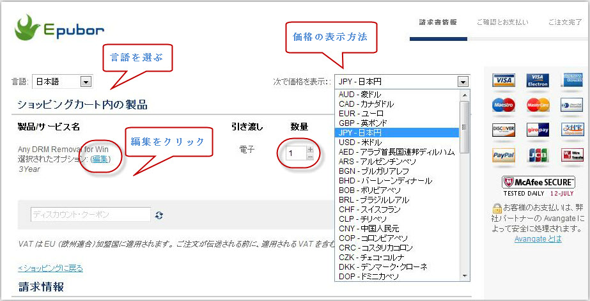Select the American Express card icon

(x=571, y=81)
